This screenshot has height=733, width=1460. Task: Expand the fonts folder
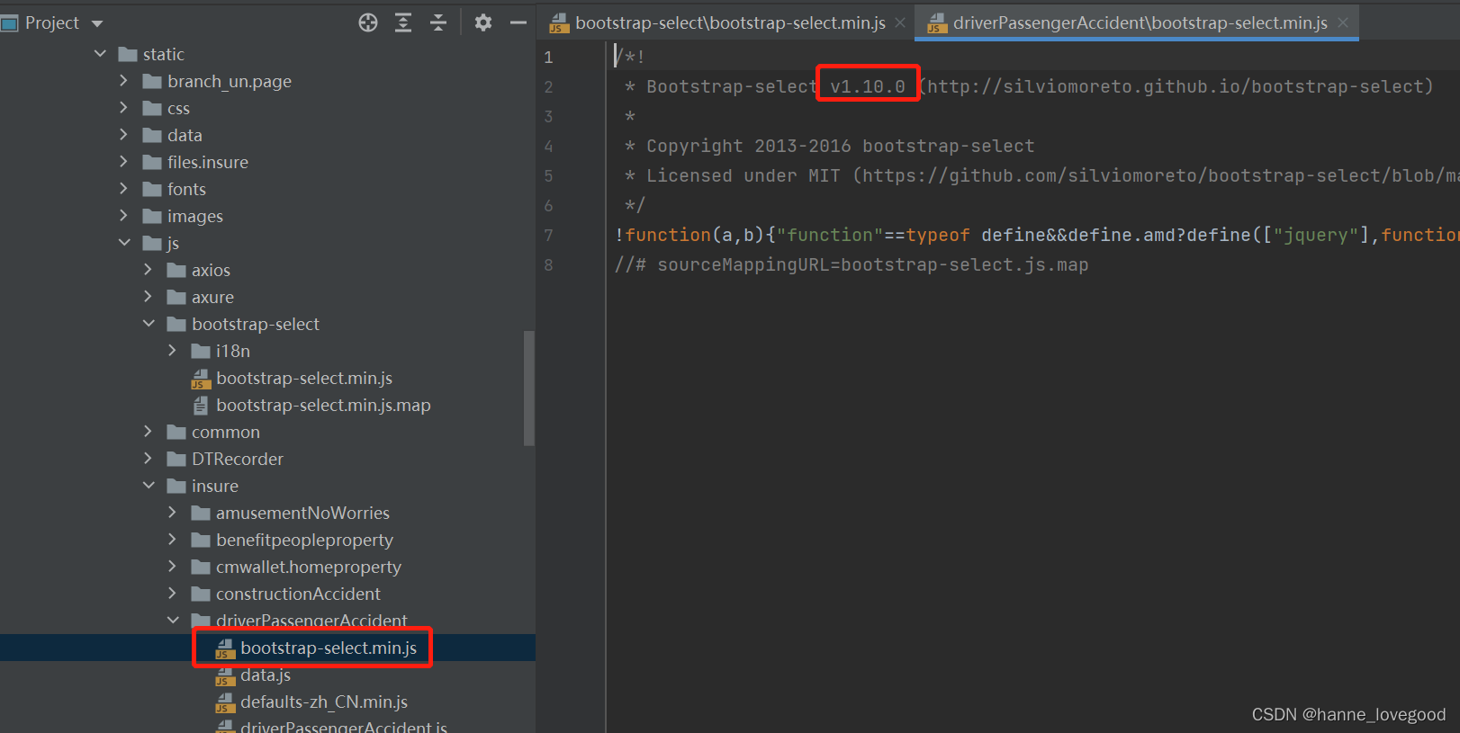pos(124,189)
